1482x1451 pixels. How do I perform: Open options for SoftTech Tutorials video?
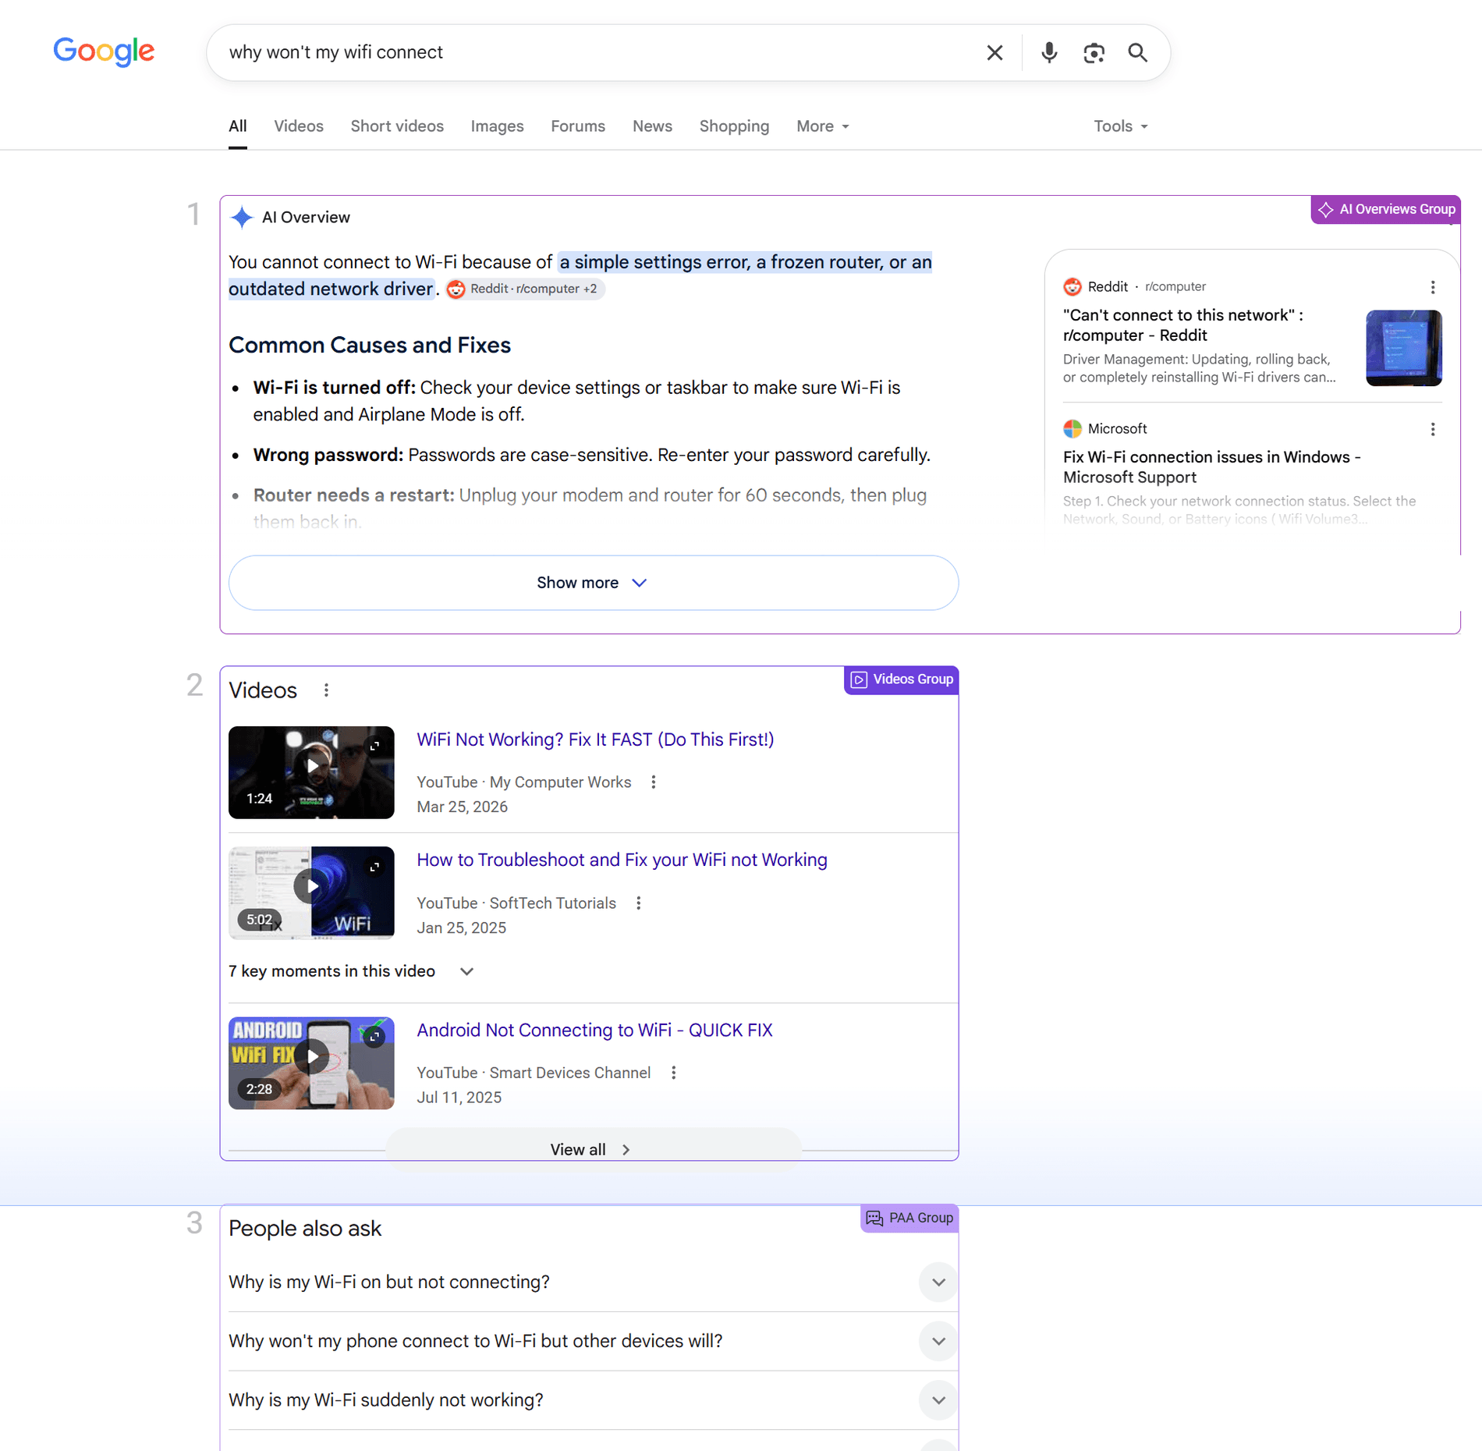point(639,903)
